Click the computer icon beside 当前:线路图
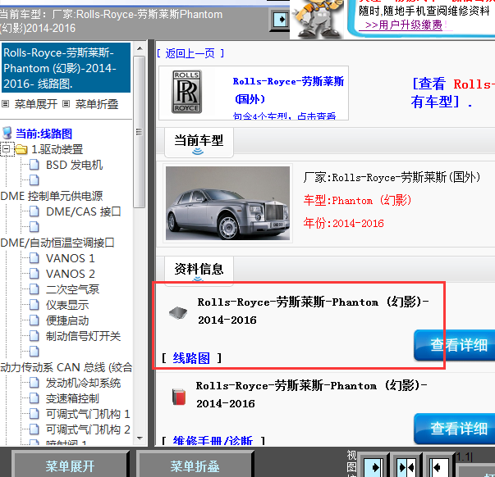 (7, 134)
